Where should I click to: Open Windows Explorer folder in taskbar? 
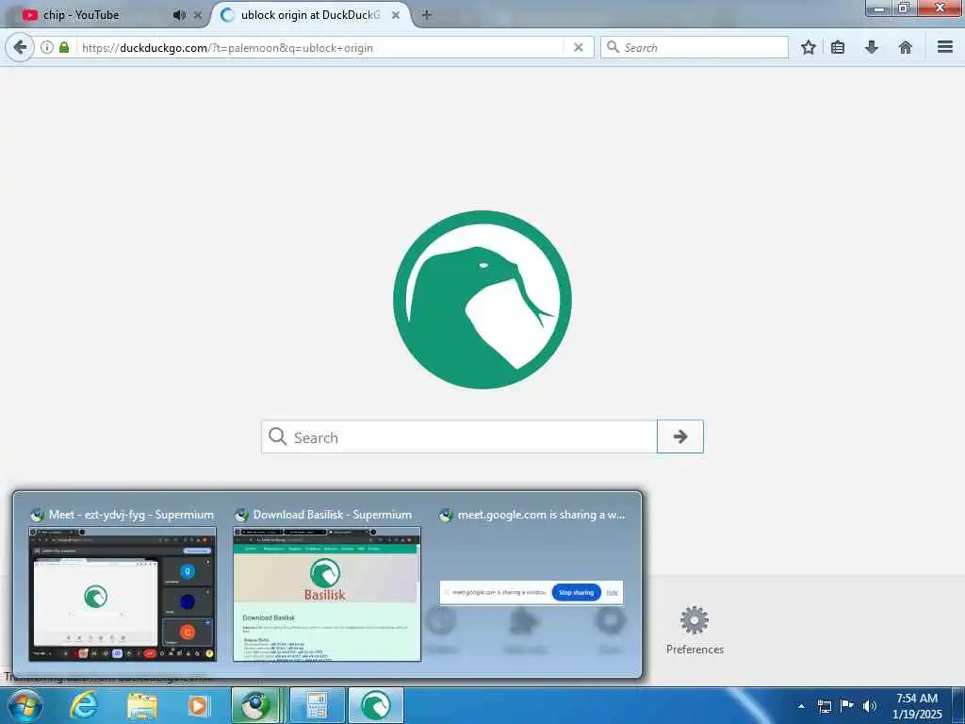pos(142,705)
